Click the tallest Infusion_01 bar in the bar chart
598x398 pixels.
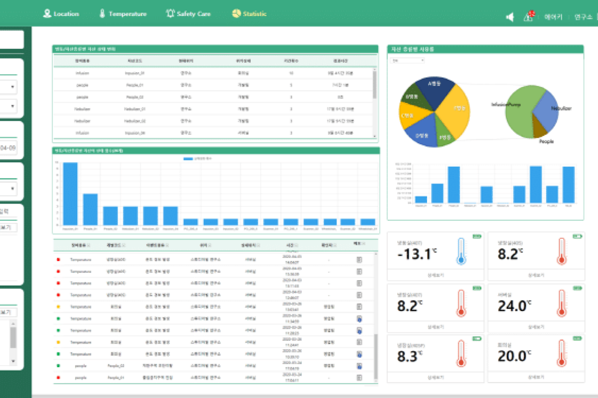pos(70,194)
